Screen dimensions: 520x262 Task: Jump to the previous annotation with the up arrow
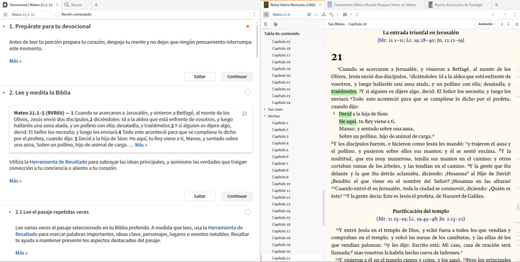pos(502,24)
